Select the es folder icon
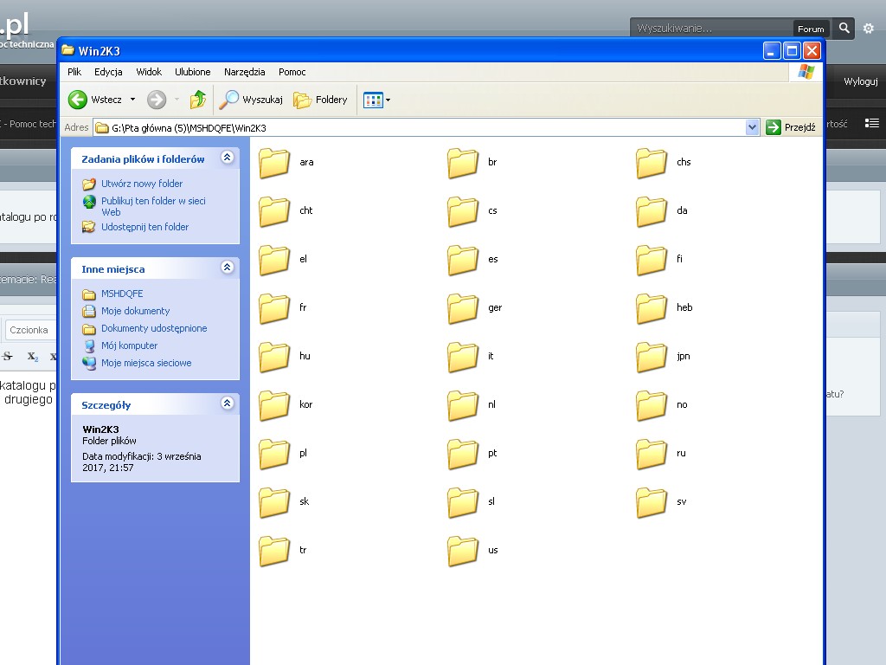The height and width of the screenshot is (665, 886). click(x=463, y=260)
